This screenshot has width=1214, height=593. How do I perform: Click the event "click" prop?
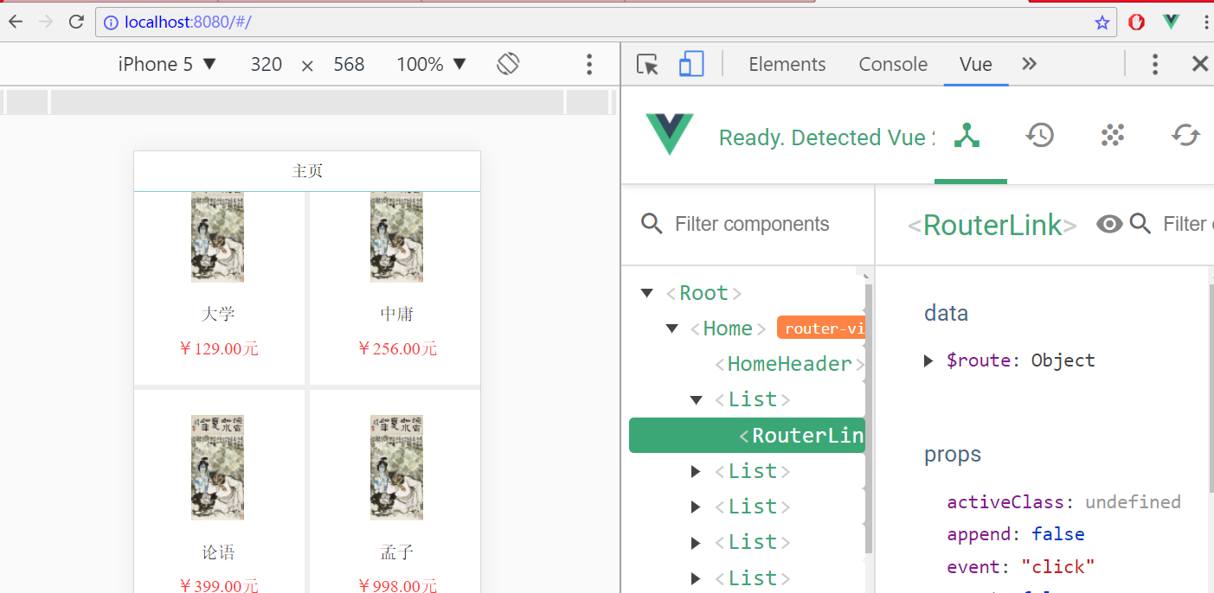(1021, 567)
